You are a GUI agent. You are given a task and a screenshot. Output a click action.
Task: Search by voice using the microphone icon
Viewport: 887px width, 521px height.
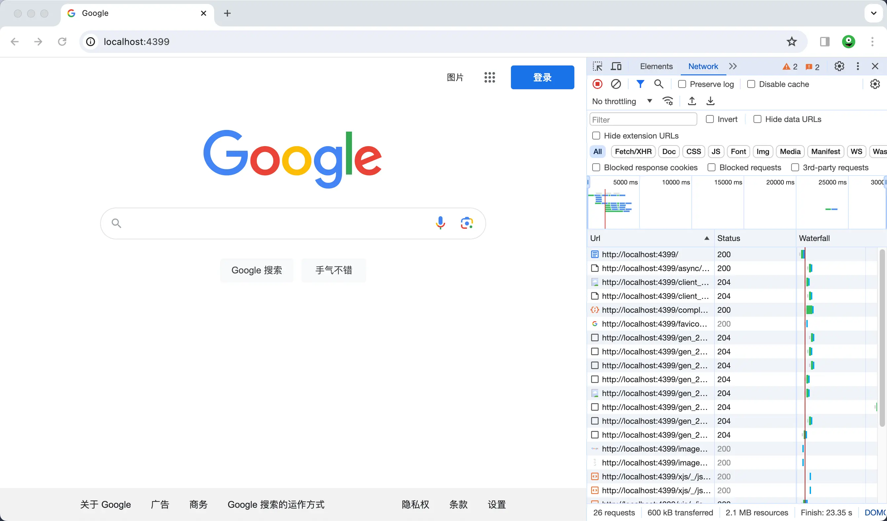[x=440, y=223]
